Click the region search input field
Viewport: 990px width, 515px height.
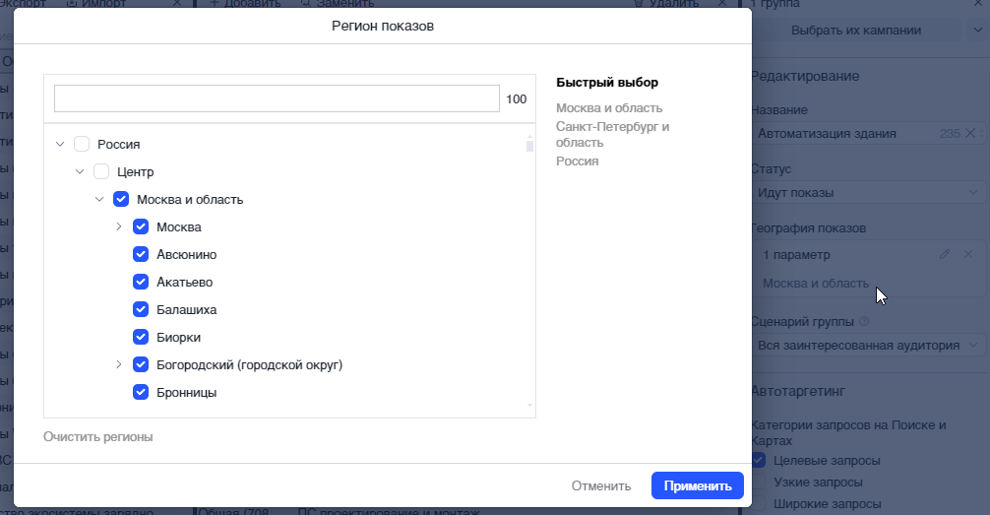click(277, 98)
